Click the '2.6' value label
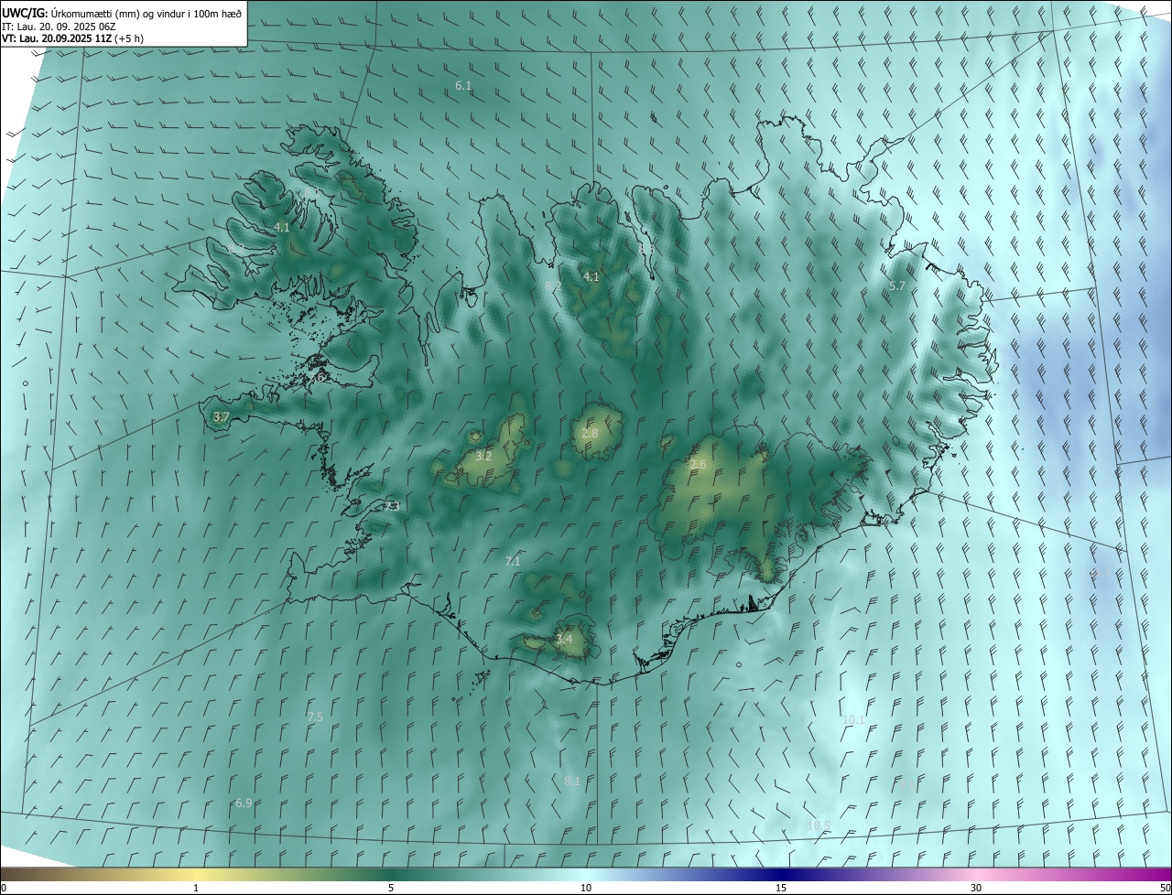 pyautogui.click(x=698, y=466)
